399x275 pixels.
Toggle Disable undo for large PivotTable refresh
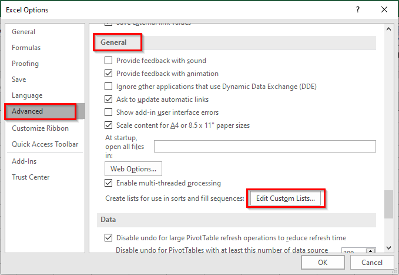tap(108, 238)
